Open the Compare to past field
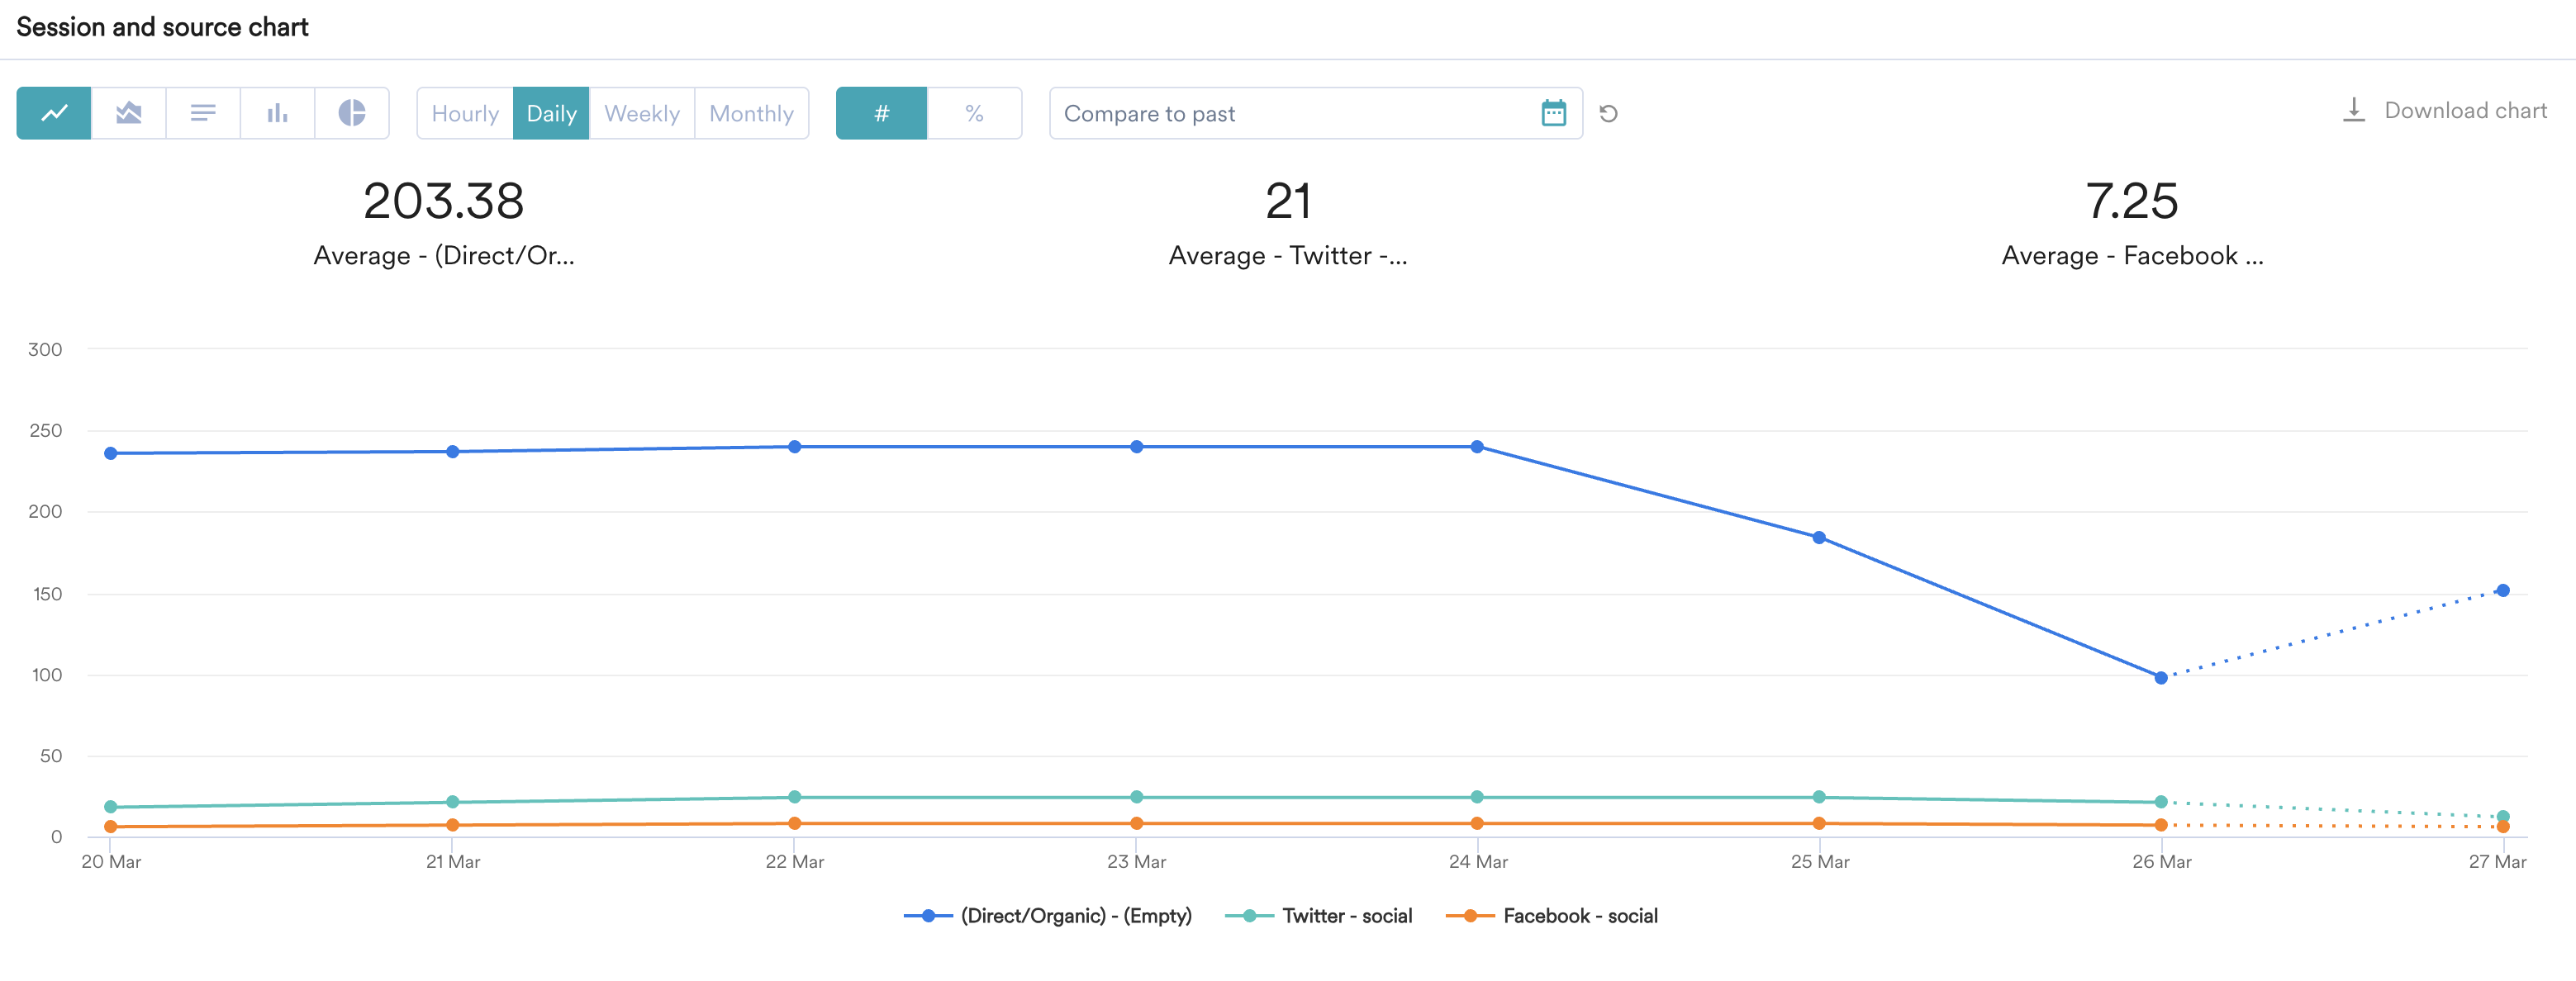2576x981 pixels. [x=1290, y=113]
